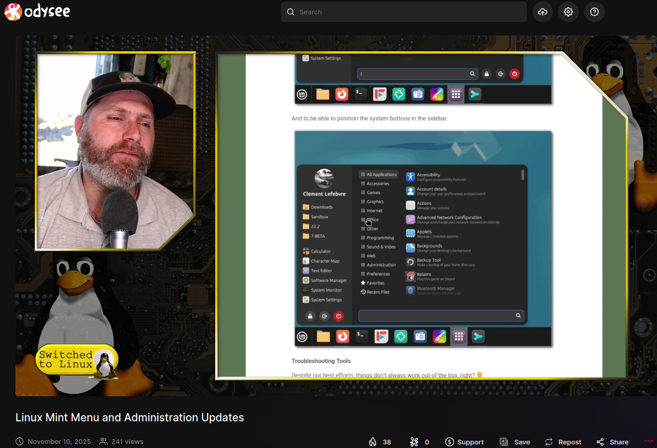
Task: Click the date November 10, 2025
Action: 59,442
